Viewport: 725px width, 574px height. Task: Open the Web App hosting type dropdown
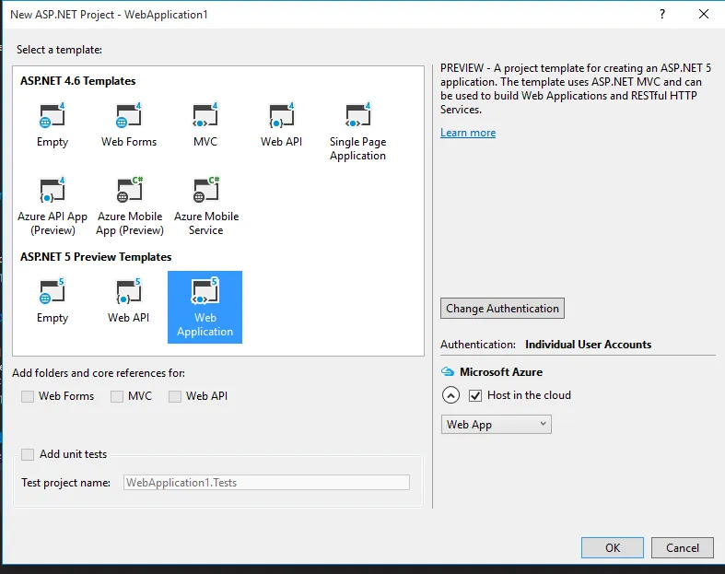(x=497, y=424)
